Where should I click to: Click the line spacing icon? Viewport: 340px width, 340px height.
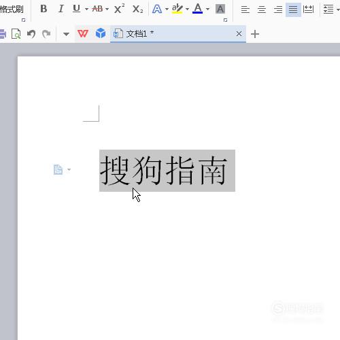328,10
